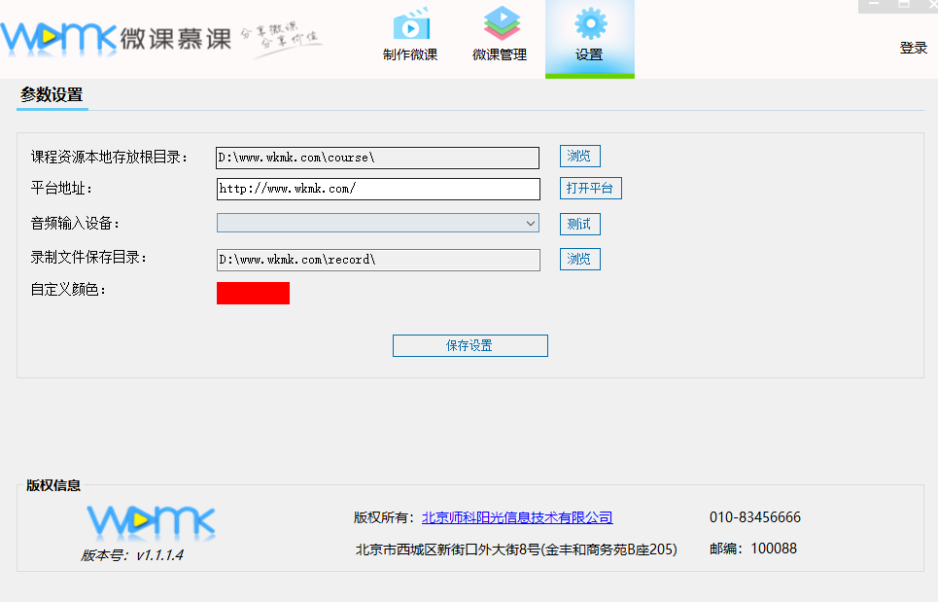Select the 参数设置 tab
Viewport: 938px width, 602px height.
[x=52, y=96]
